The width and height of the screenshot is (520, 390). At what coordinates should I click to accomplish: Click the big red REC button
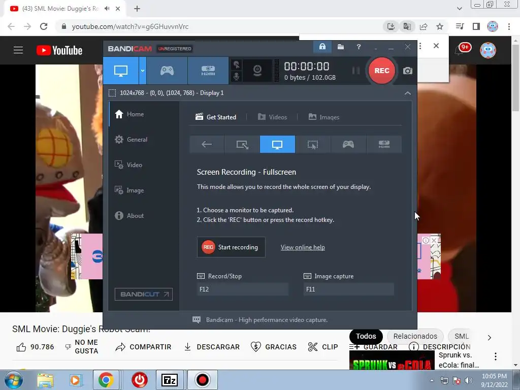pyautogui.click(x=382, y=71)
